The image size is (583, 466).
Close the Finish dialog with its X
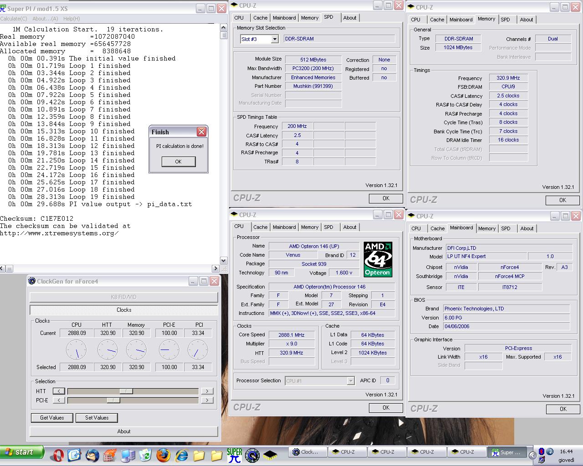[x=201, y=132]
